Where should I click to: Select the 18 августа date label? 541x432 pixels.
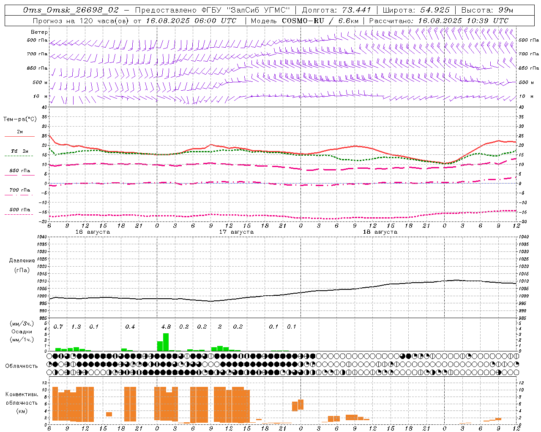coord(380,232)
